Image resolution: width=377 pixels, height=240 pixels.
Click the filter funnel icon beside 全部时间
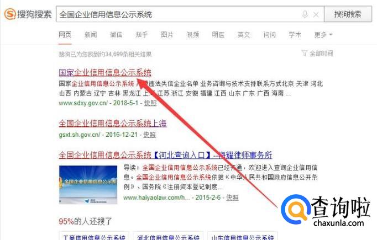pyautogui.click(x=304, y=54)
